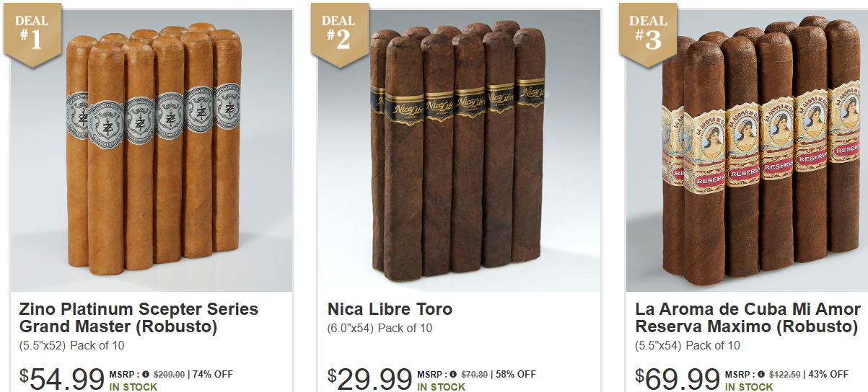Image resolution: width=868 pixels, height=392 pixels.
Task: Click the MSRP info icon for La Aroma
Action: coord(761,375)
